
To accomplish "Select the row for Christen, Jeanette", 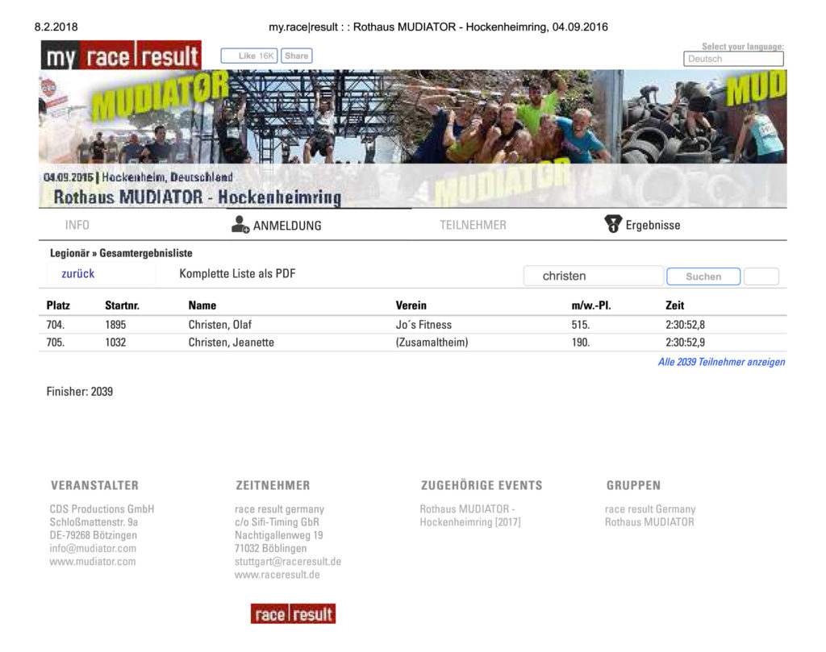I will pyautogui.click(x=412, y=343).
